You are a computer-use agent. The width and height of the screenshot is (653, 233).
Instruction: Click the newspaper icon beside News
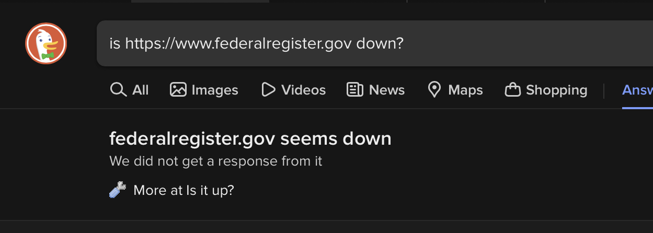tap(355, 90)
